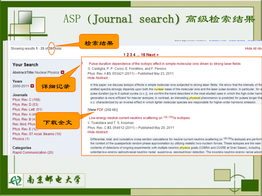The width and height of the screenshot is (262, 196).
Task: Click the "Abstract/Title: Nuclear Physics" text
Action: pos(36,73)
